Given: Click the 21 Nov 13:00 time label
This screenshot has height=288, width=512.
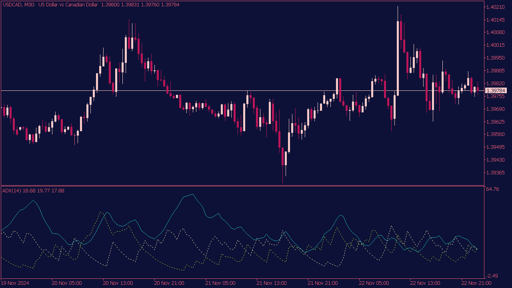Looking at the screenshot, I should (x=272, y=283).
